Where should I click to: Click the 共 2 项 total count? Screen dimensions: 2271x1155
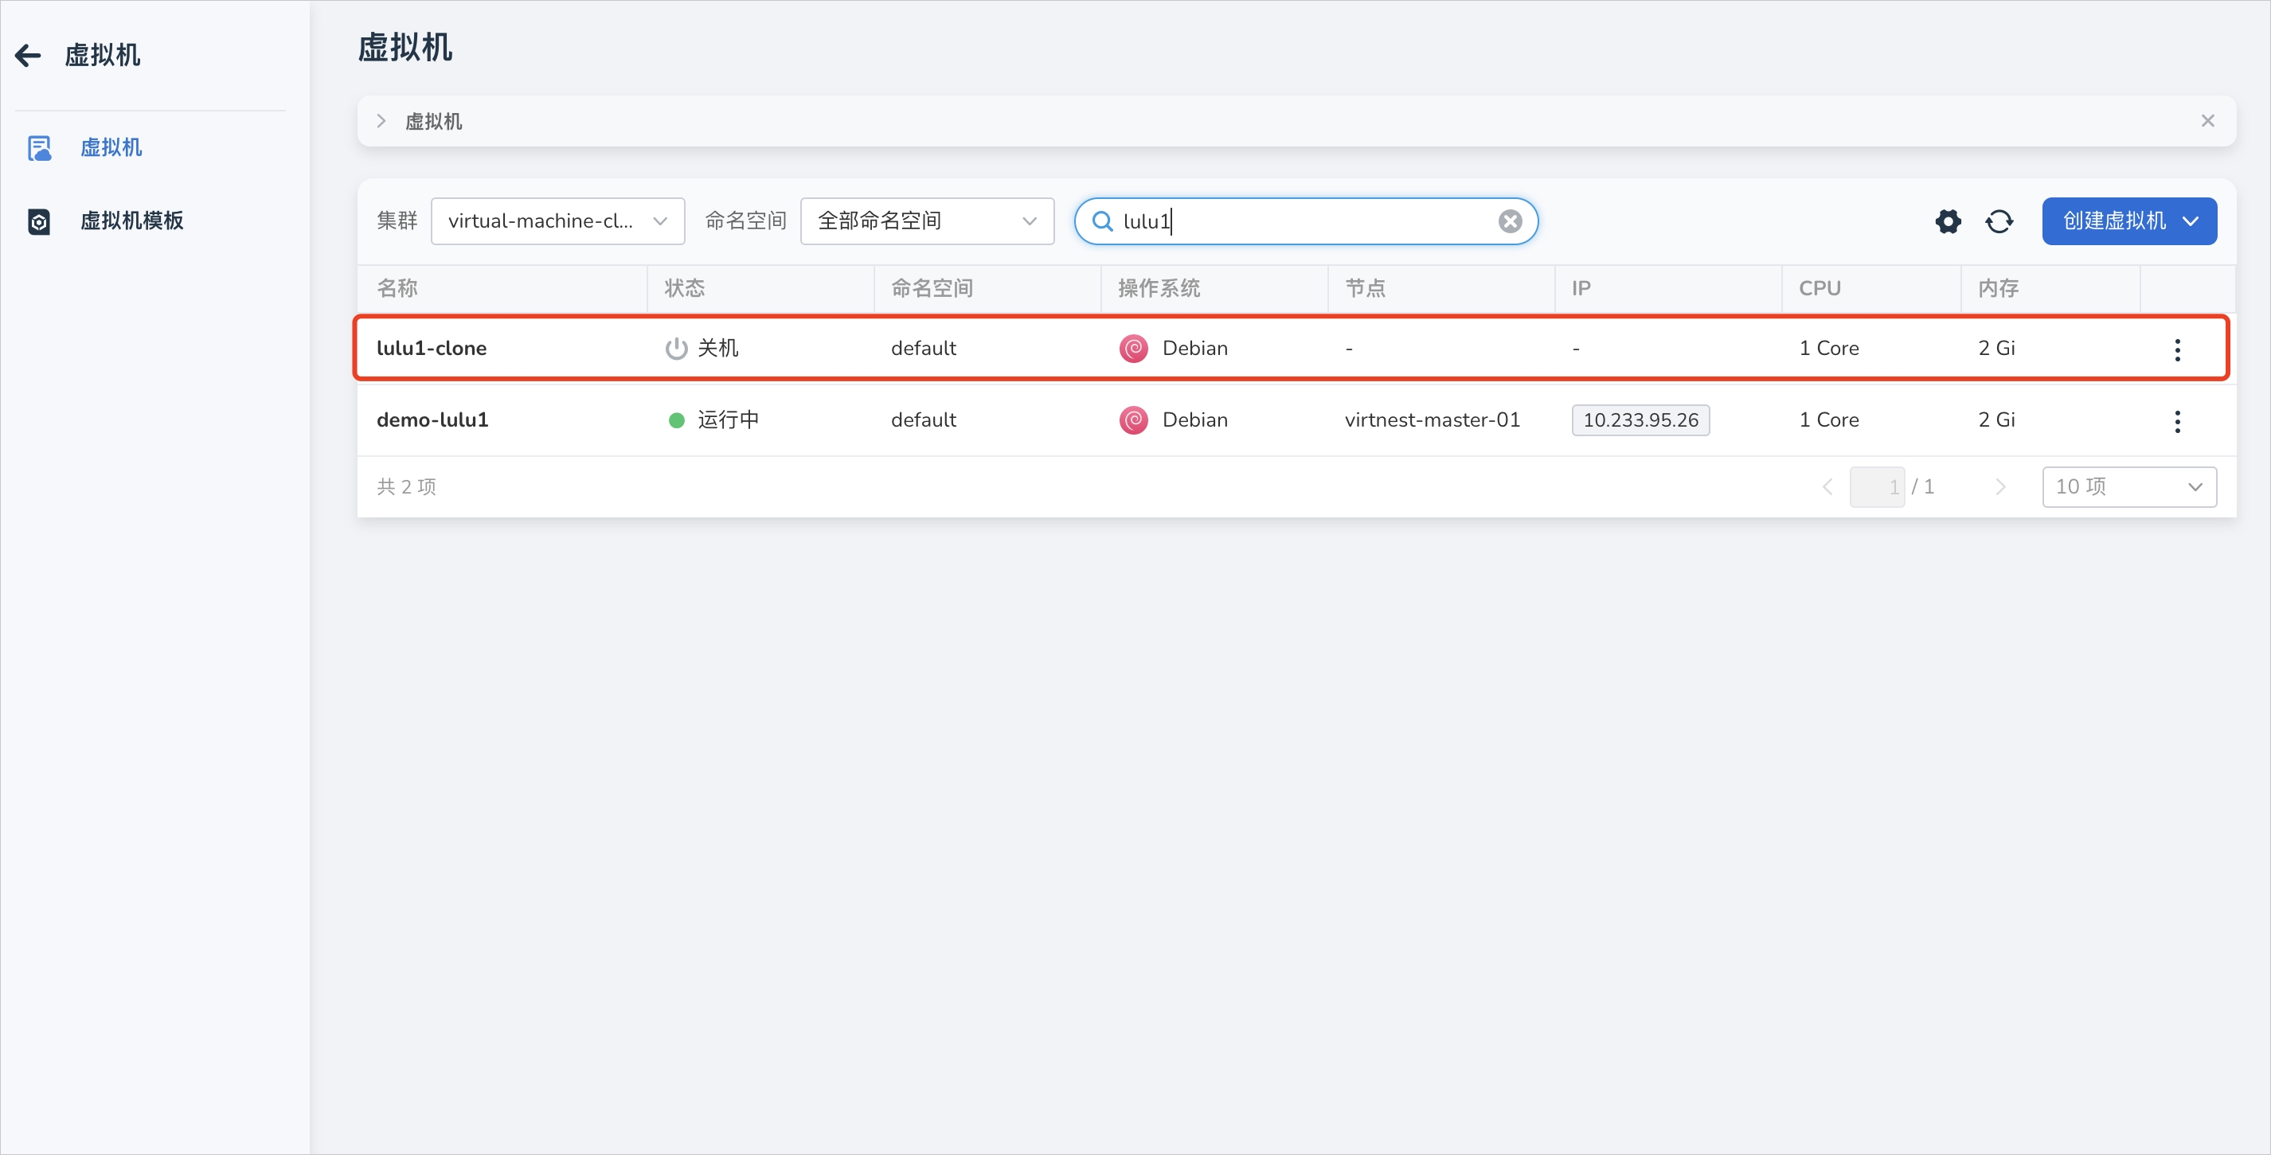[x=406, y=486]
